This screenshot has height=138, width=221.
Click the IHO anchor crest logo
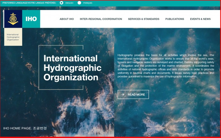13,19
